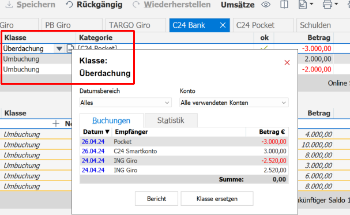Close the Klasse Überdachung popup
Viewport: 350px width, 215px height.
(287, 63)
